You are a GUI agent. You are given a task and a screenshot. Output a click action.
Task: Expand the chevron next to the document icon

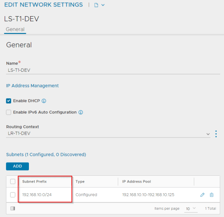[x=103, y=5]
